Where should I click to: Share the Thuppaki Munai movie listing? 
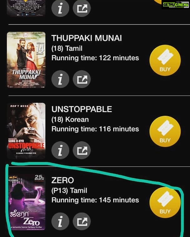pos(82,79)
